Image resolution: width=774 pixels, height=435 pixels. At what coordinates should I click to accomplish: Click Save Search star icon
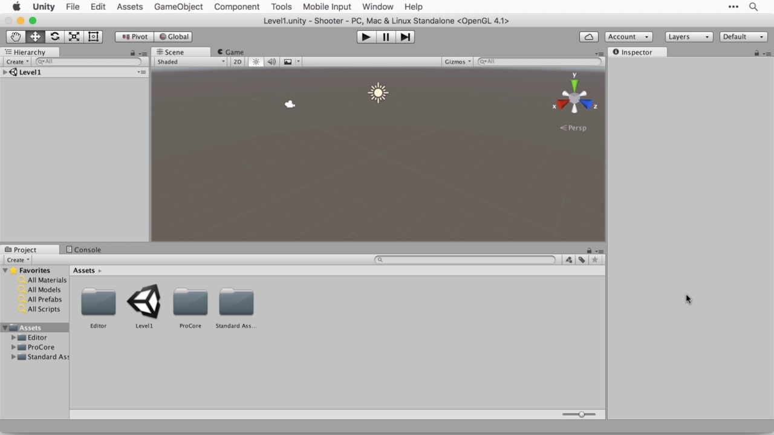point(595,260)
